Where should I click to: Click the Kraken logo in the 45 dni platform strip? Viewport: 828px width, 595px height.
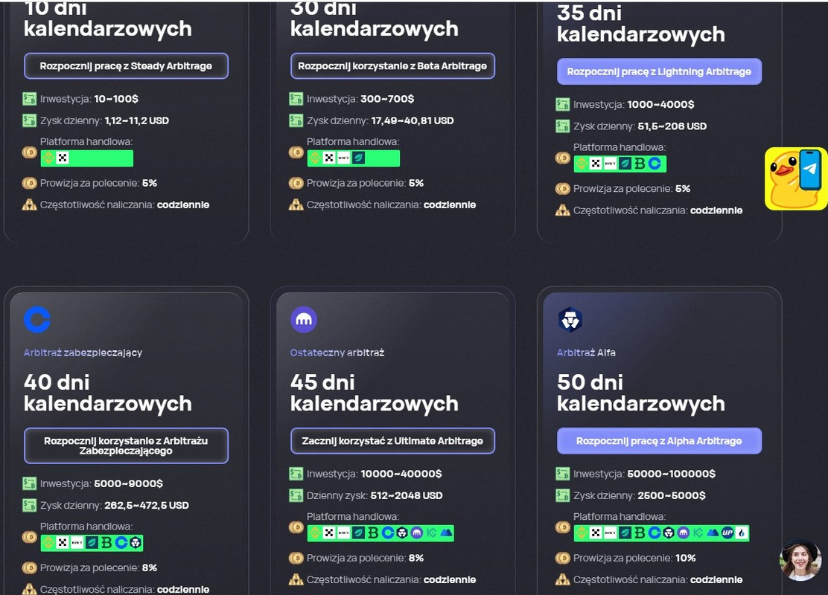[x=417, y=533]
